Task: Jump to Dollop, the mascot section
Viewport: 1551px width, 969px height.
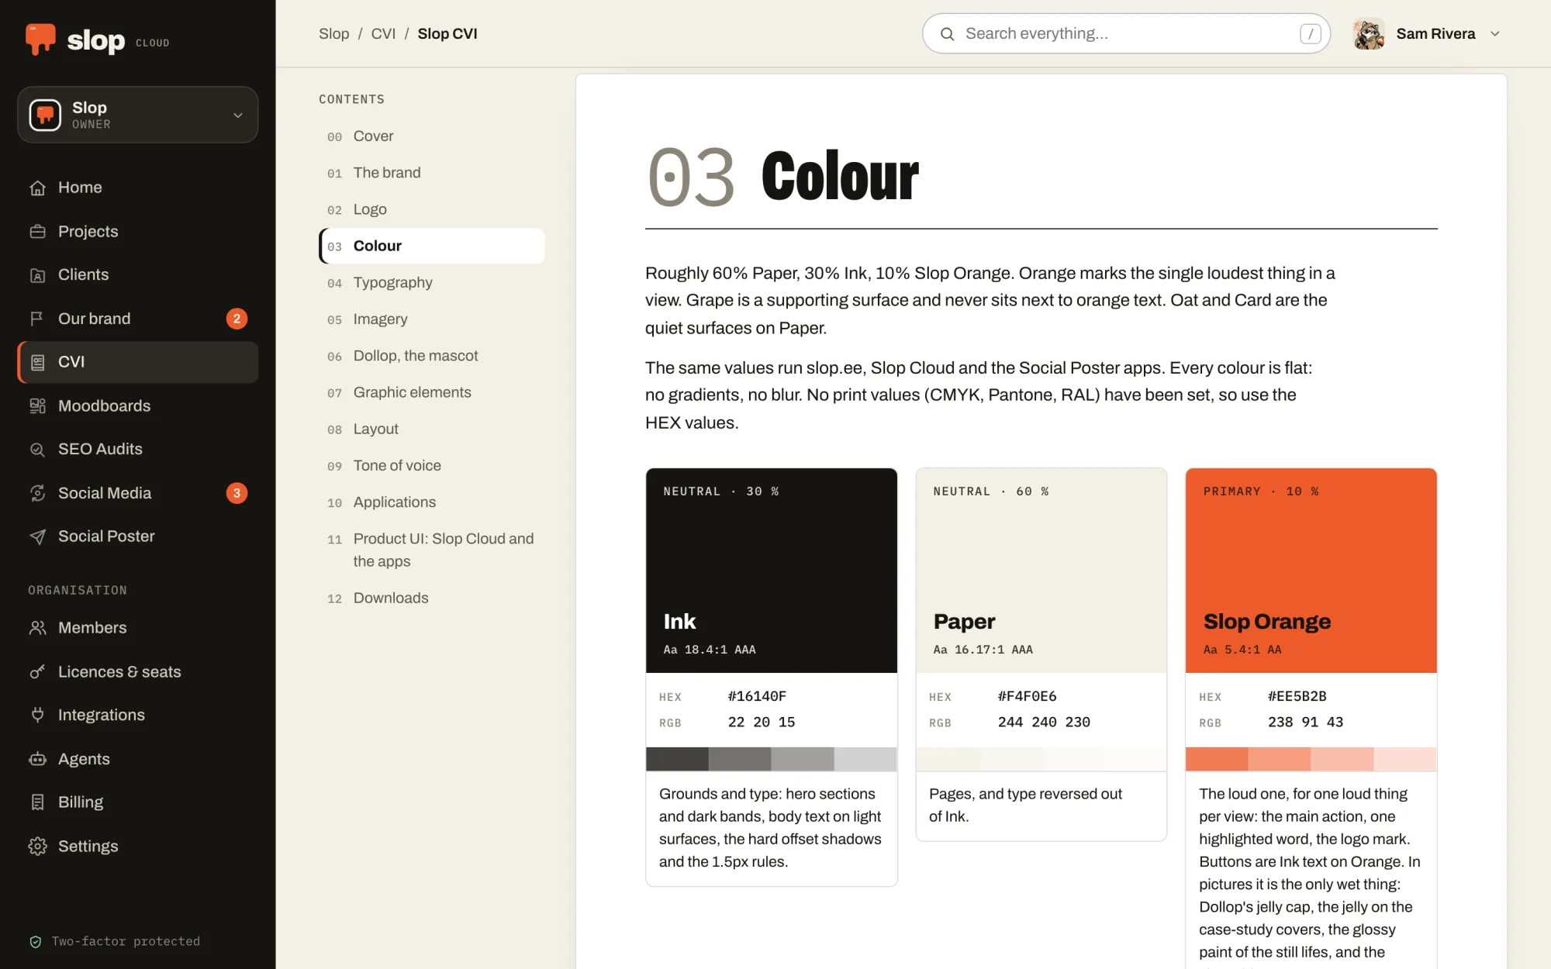Action: coord(431,356)
